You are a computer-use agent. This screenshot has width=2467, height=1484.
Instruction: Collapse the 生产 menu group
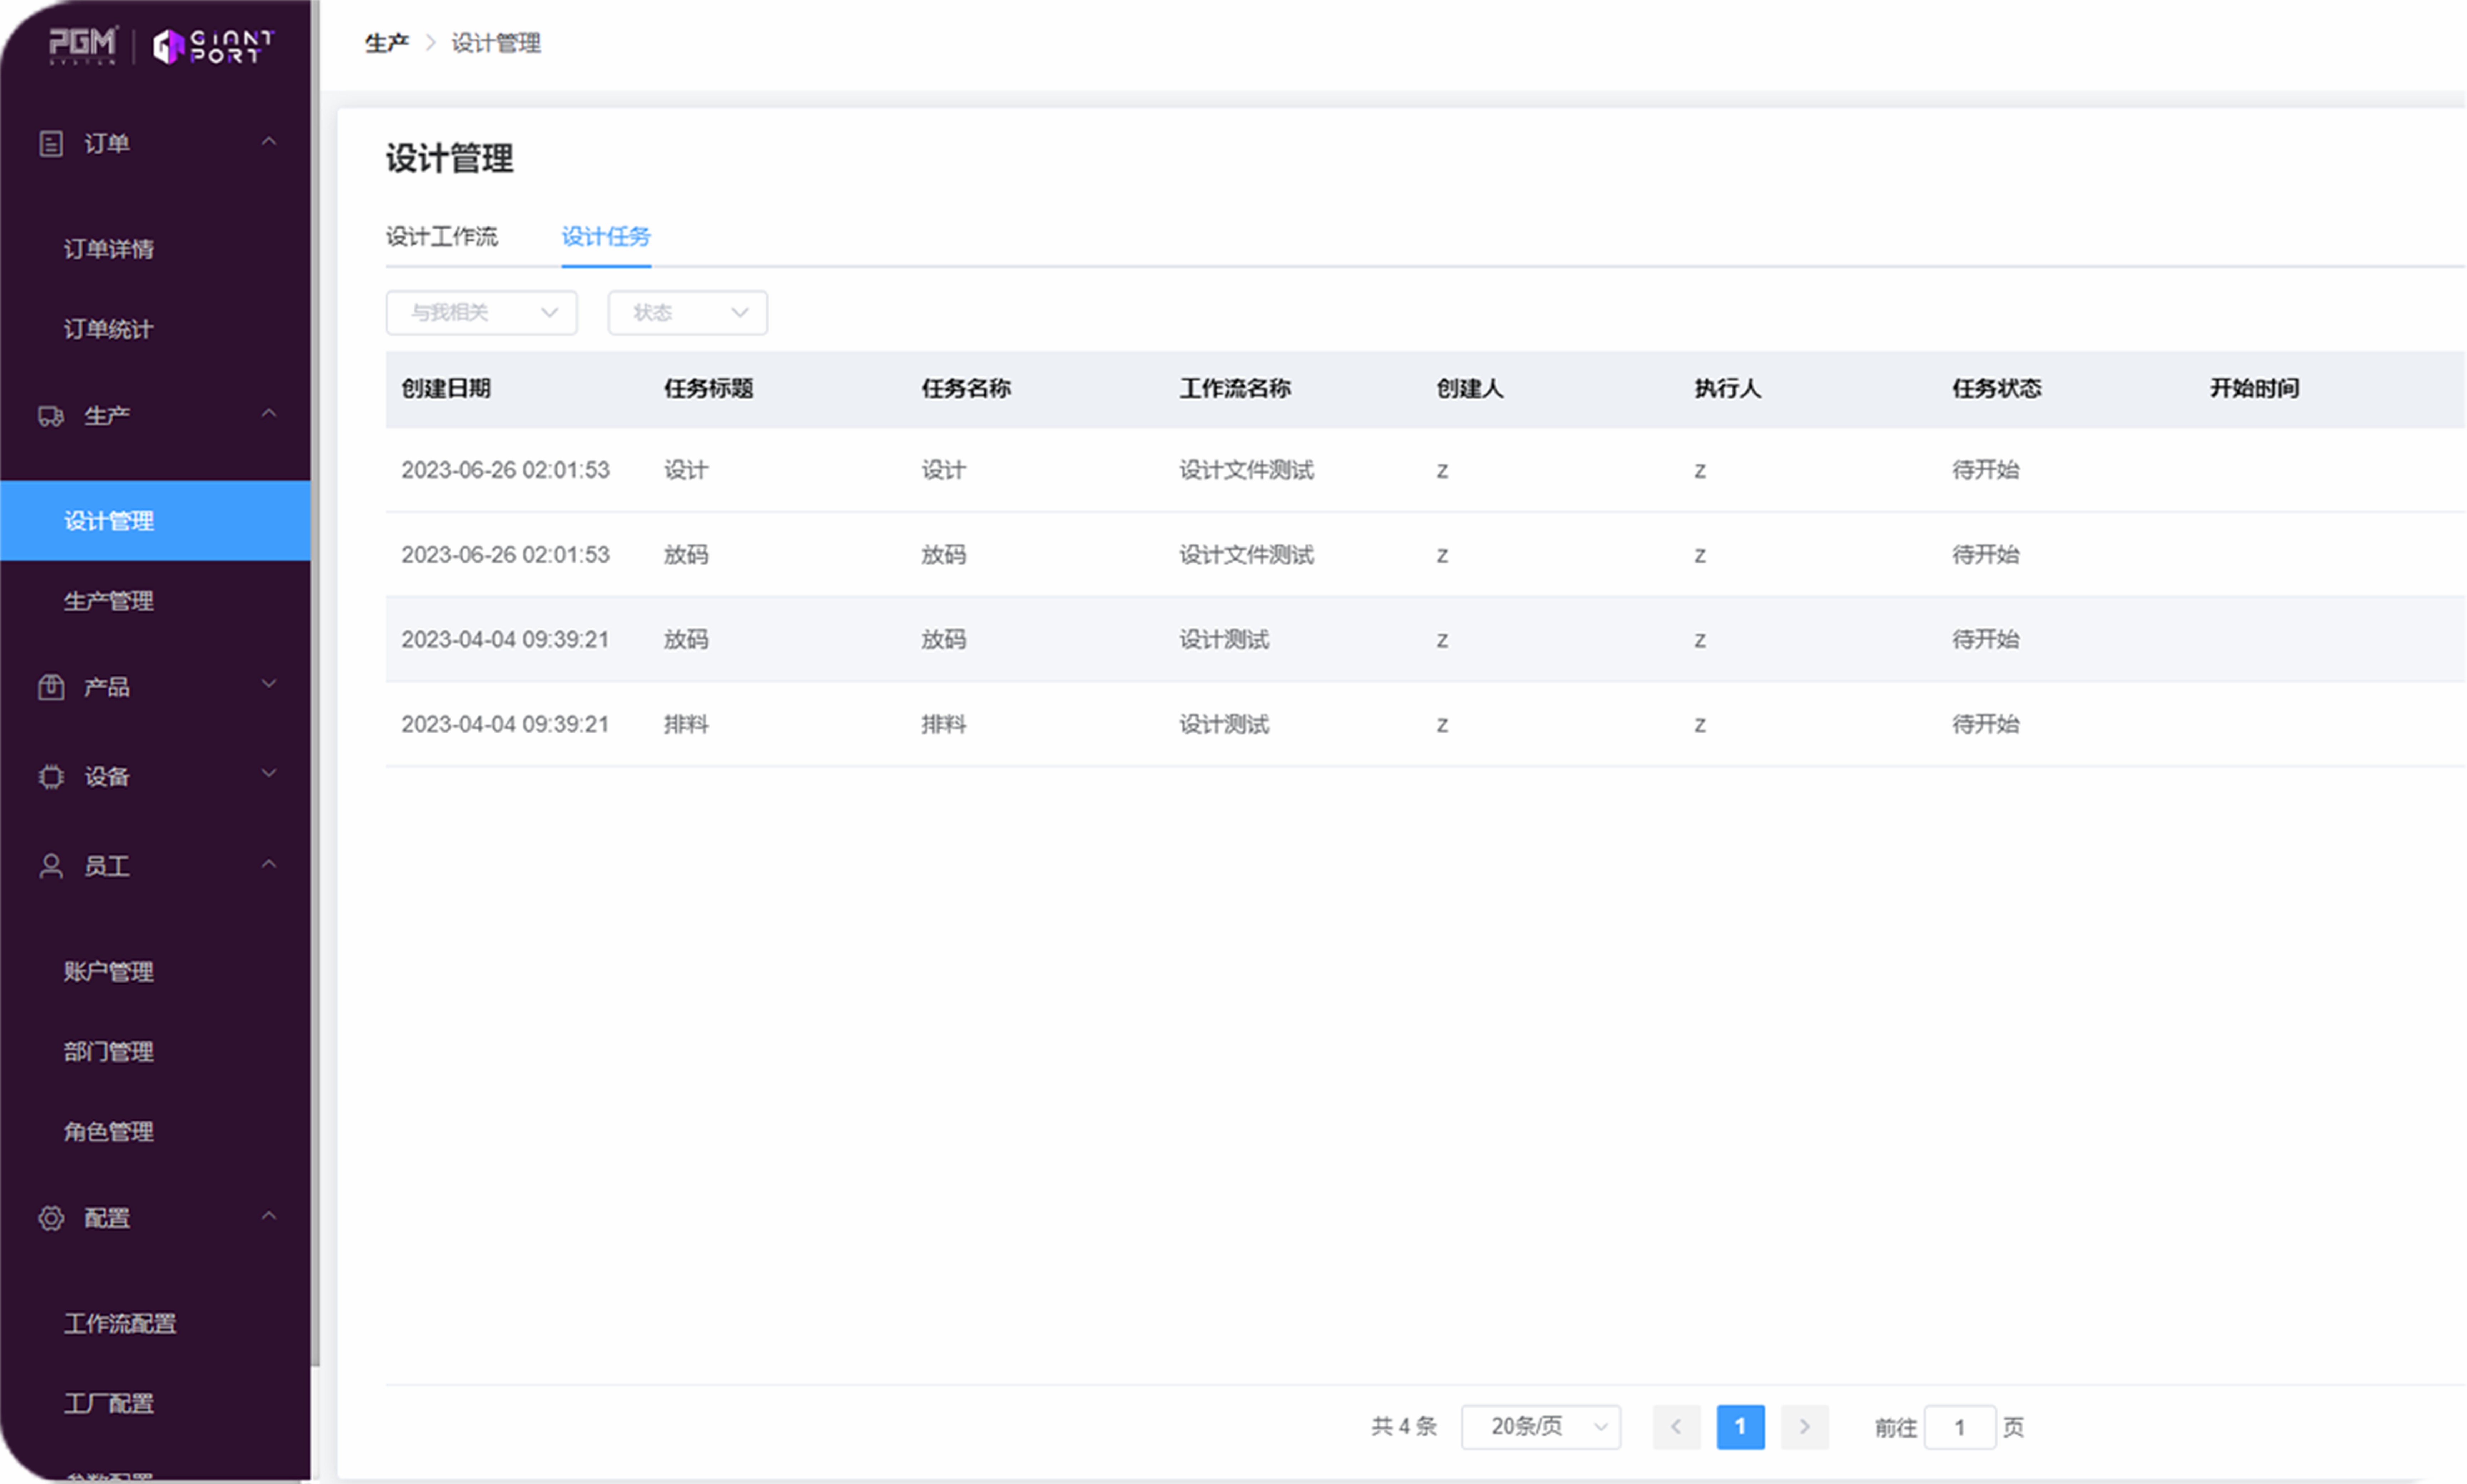pyautogui.click(x=269, y=413)
